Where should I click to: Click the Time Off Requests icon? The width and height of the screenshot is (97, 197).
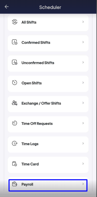15,123
